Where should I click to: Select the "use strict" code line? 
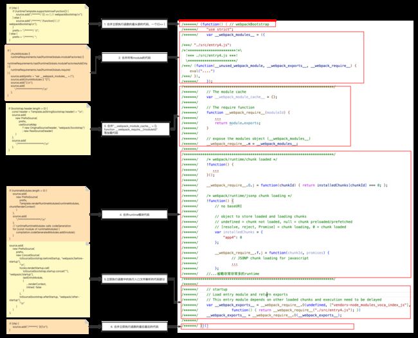tap(220, 30)
